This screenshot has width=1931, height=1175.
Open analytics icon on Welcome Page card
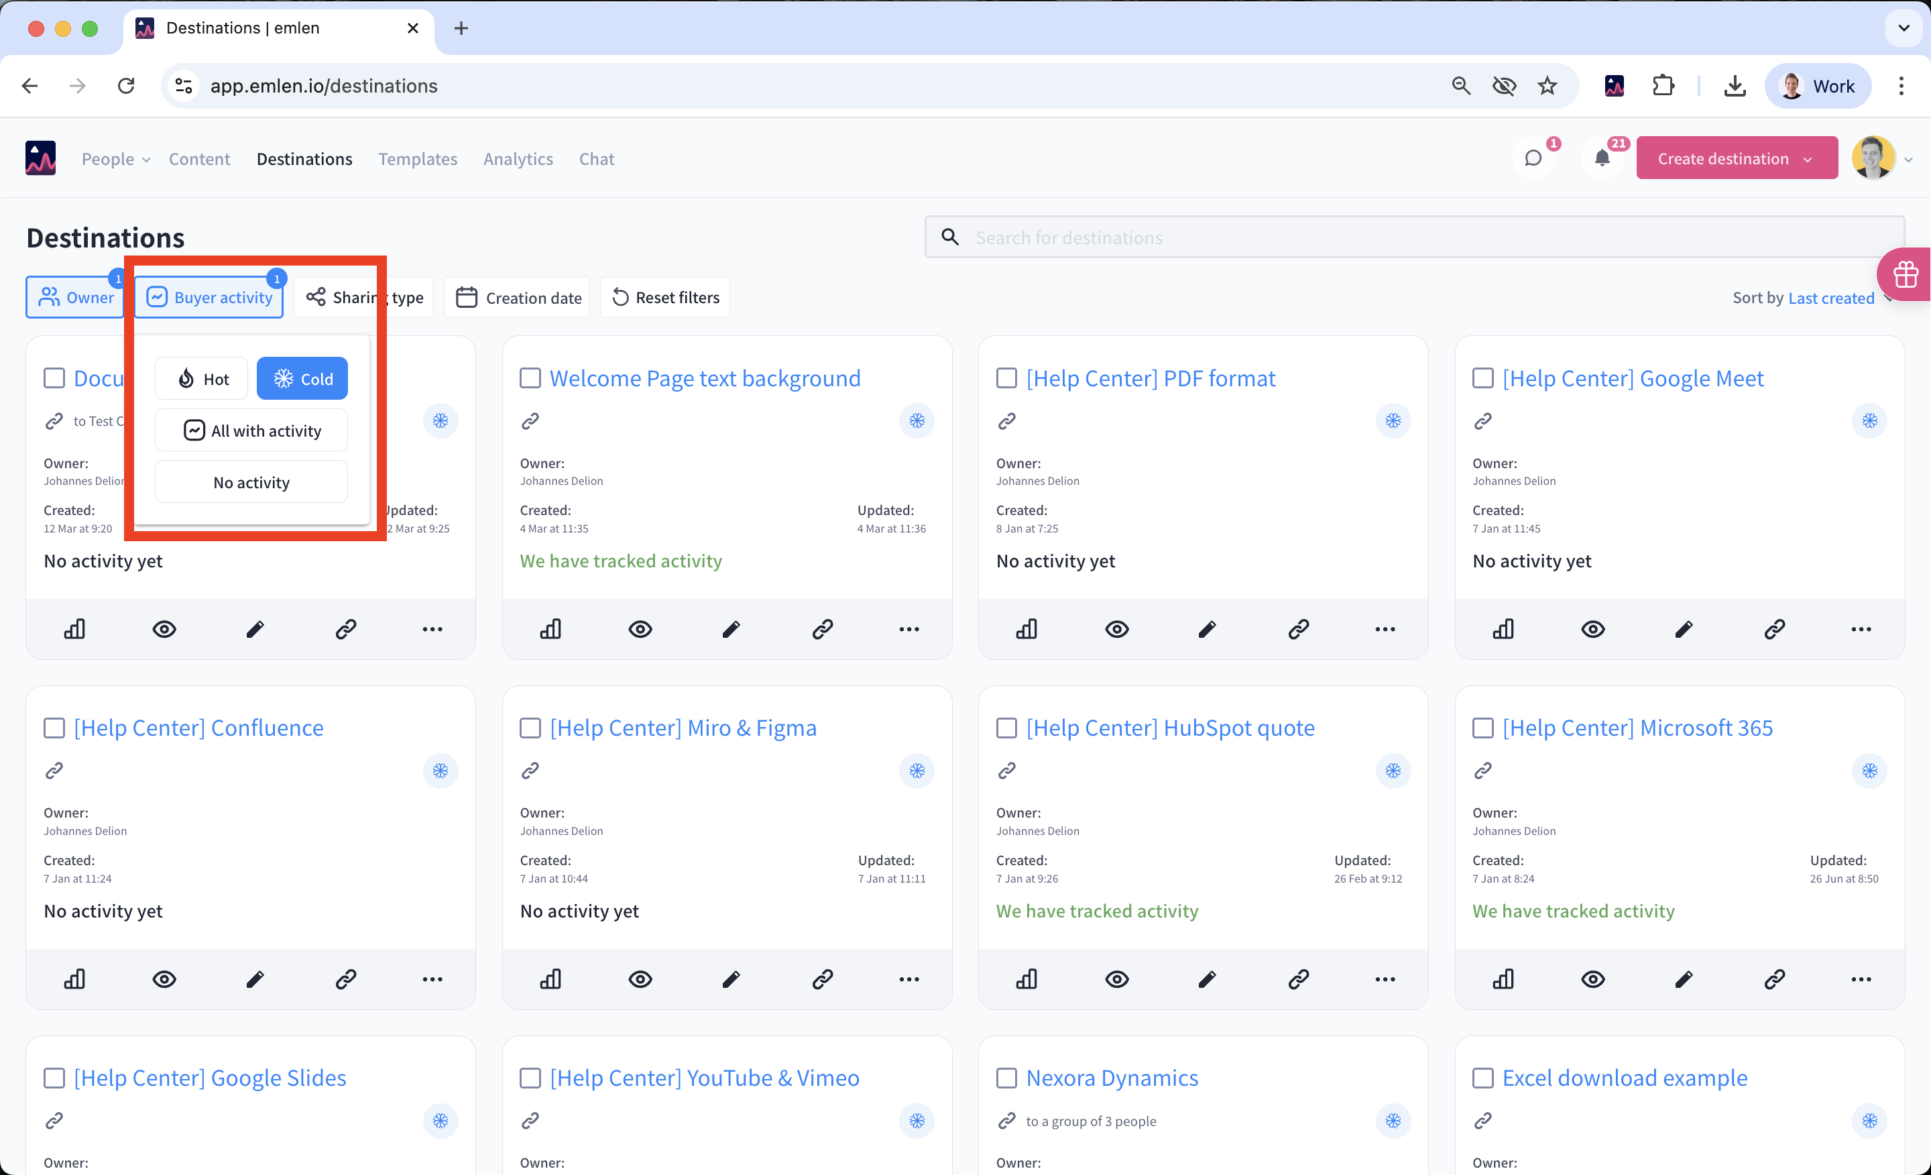coord(550,628)
